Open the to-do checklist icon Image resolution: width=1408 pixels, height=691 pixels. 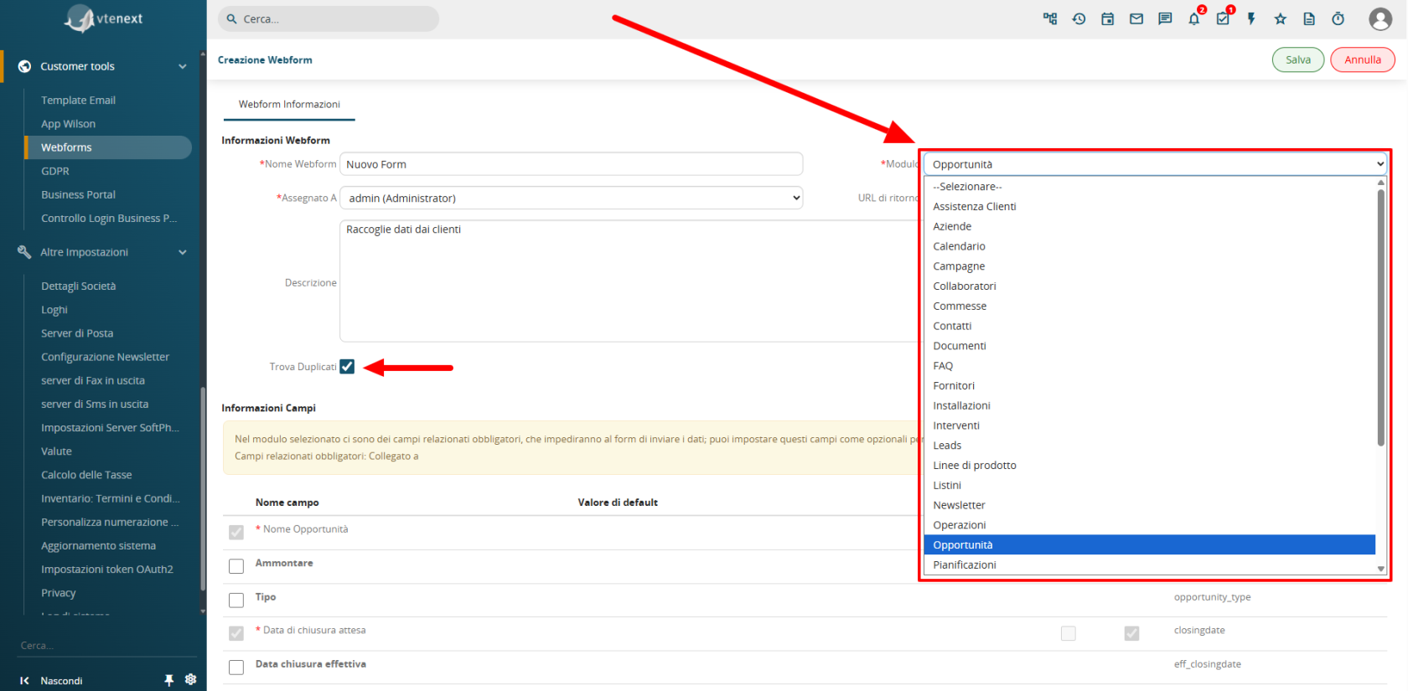(1223, 18)
